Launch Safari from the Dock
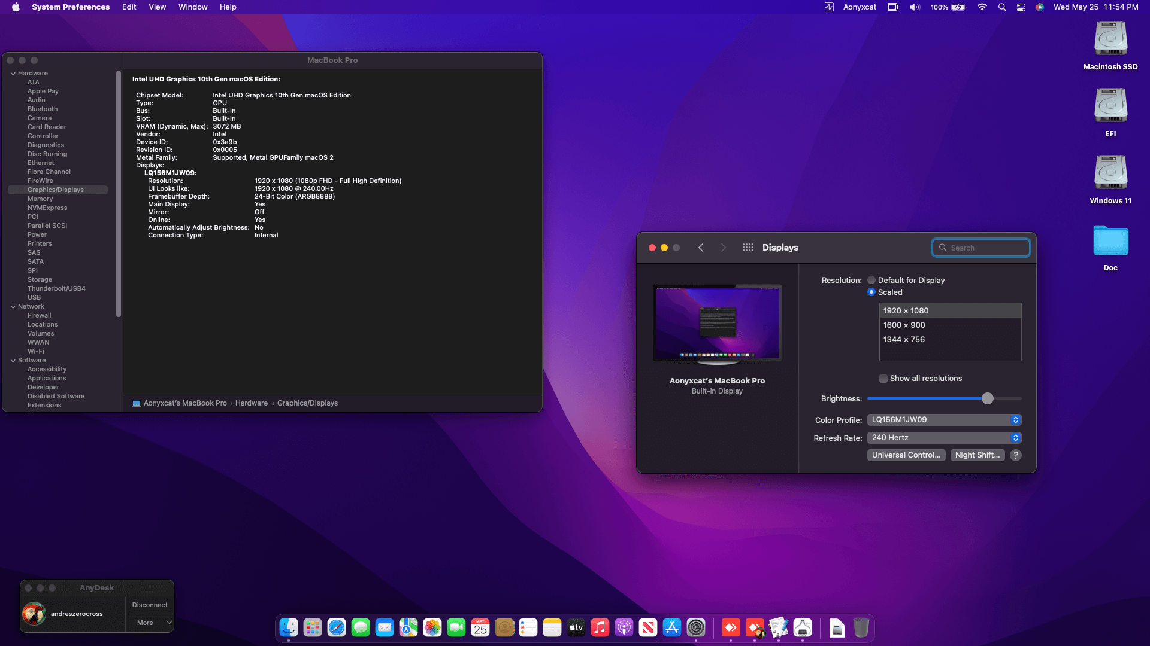Image resolution: width=1150 pixels, height=646 pixels. (x=337, y=627)
